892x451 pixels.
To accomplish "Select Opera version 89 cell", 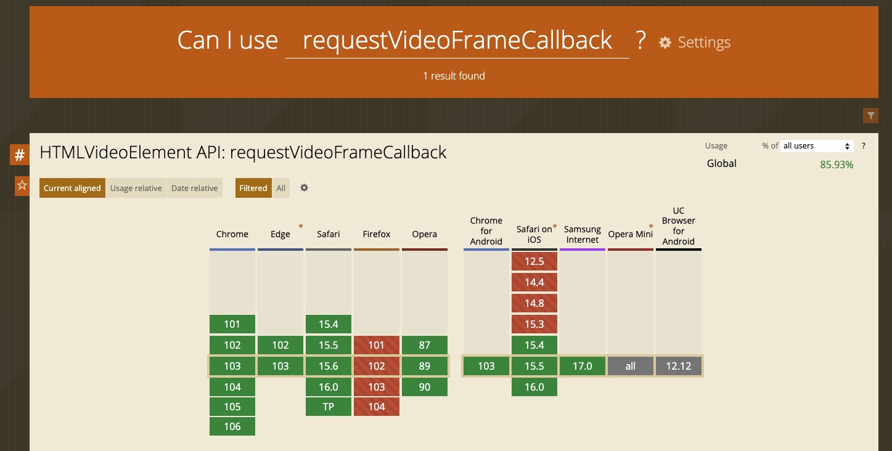I will (x=425, y=366).
